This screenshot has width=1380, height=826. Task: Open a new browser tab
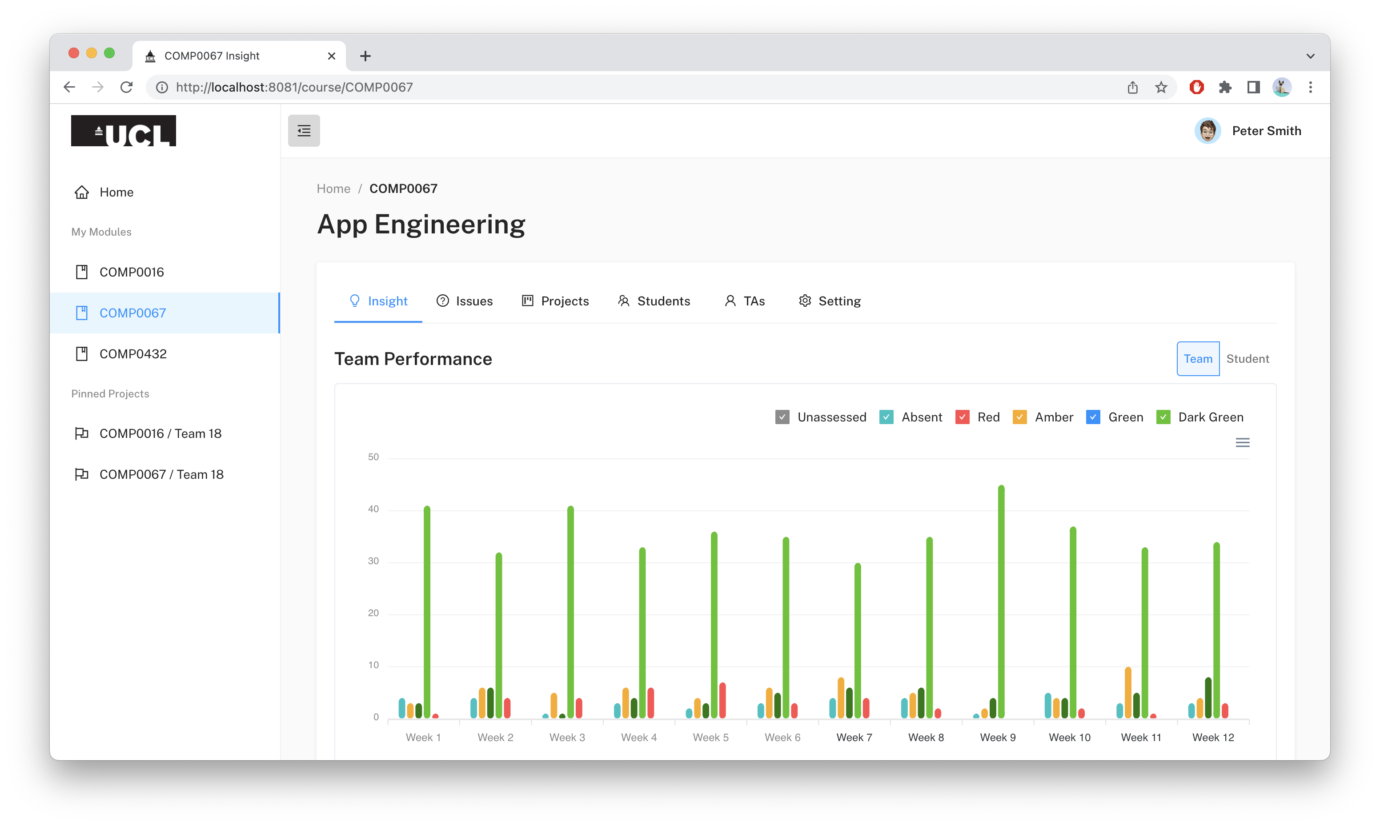click(x=365, y=56)
